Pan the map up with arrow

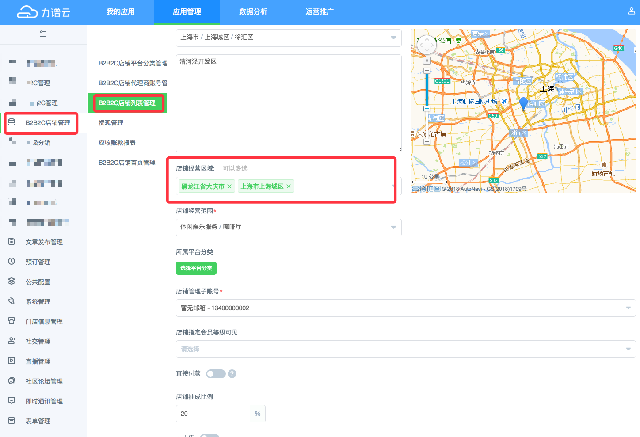point(427,39)
